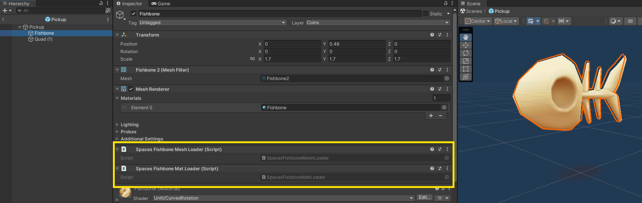Image resolution: width=642 pixels, height=203 pixels.
Task: Switch to the Game tab
Action: tap(161, 4)
